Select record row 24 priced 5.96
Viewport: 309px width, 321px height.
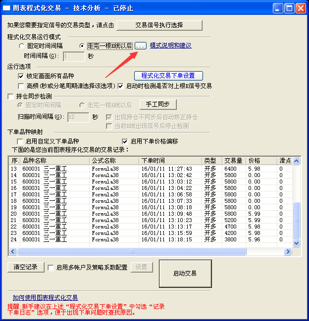pyautogui.click(x=151, y=239)
